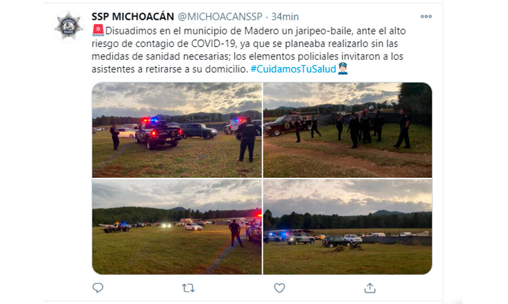Click the reply speech bubble icon
Image resolution: width=508 pixels, height=304 pixels.
click(98, 288)
